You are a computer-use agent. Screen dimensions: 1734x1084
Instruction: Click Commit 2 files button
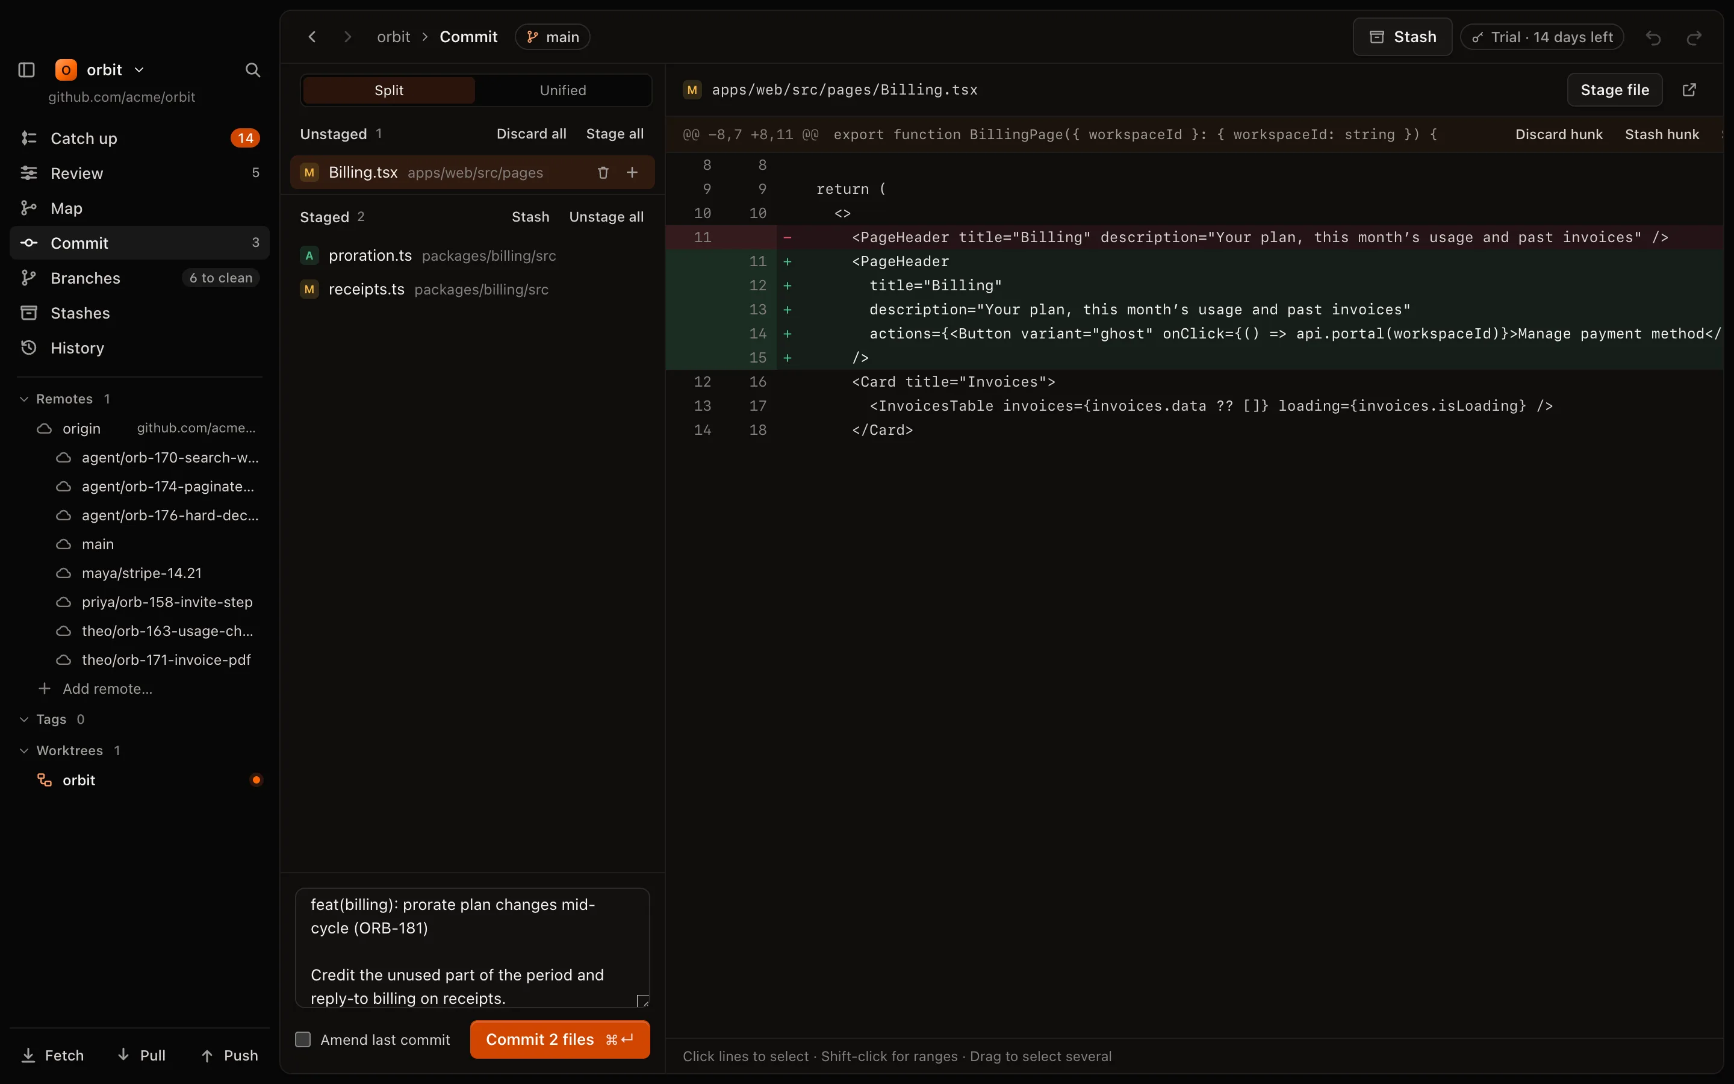tap(559, 1039)
